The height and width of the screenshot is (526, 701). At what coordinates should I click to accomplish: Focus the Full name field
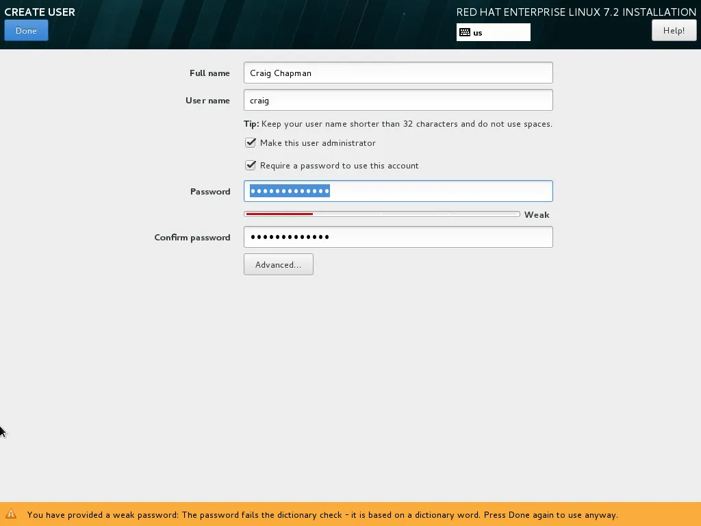pos(398,73)
